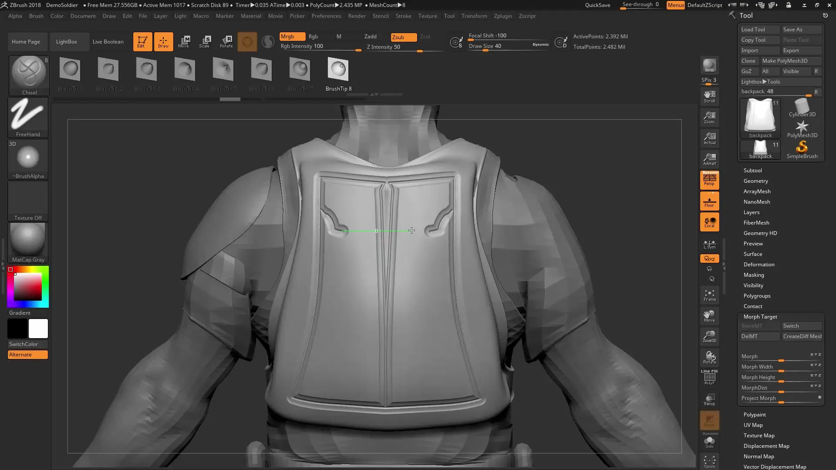Toggle the Mrgb channel button
836x470 pixels.
(x=292, y=37)
